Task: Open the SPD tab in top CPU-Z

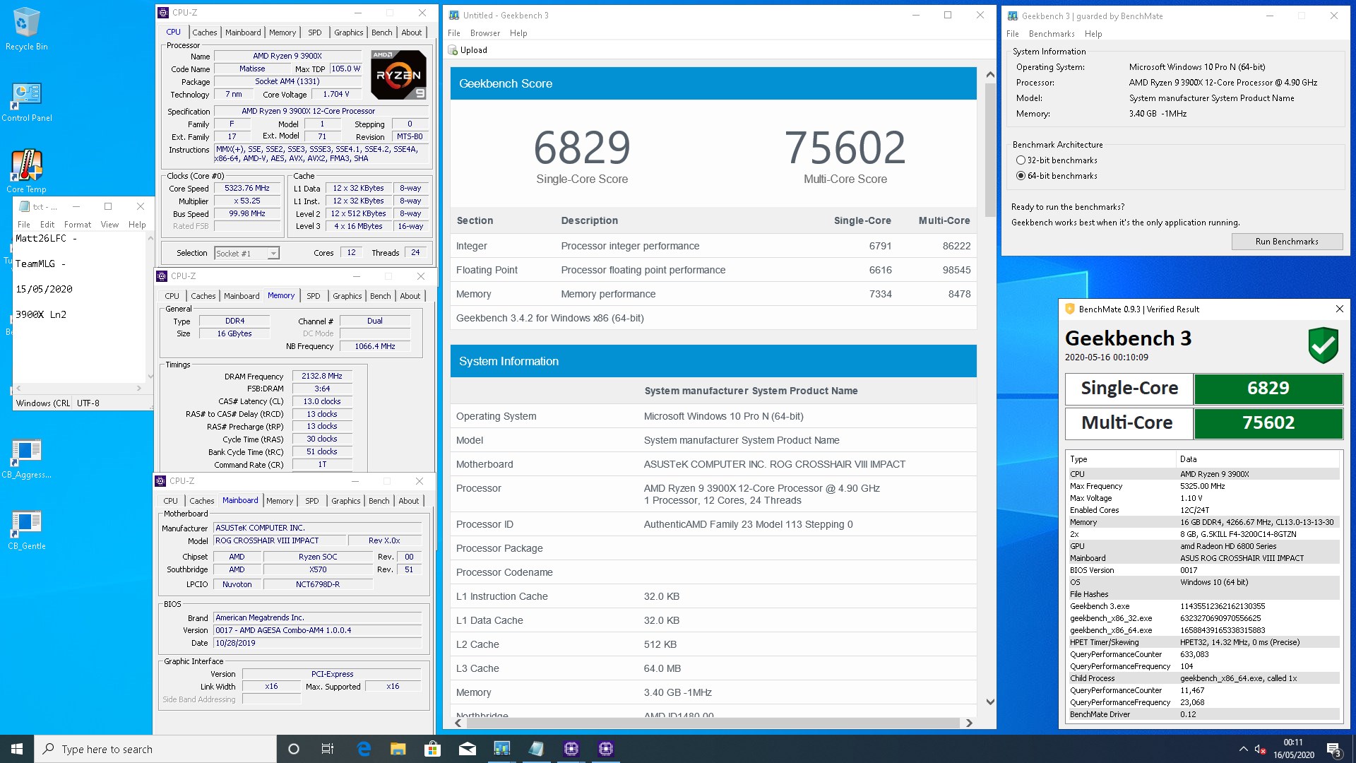Action: tap(315, 32)
